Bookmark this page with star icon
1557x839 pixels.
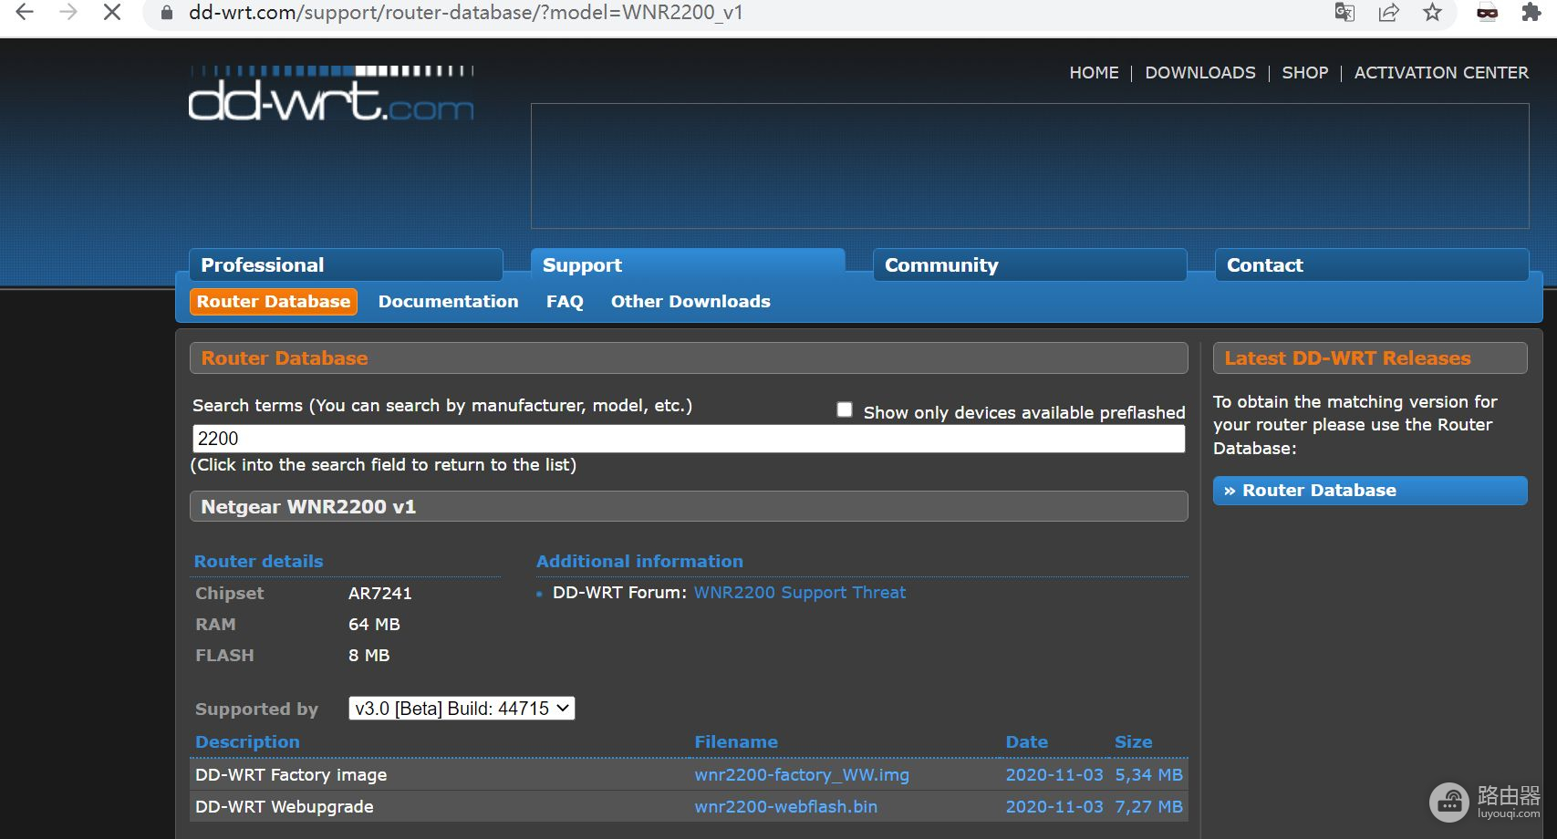point(1432,13)
